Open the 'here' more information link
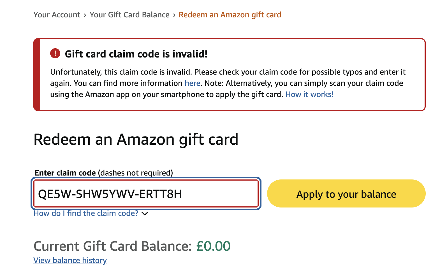This screenshot has height=279, width=447. (x=192, y=83)
